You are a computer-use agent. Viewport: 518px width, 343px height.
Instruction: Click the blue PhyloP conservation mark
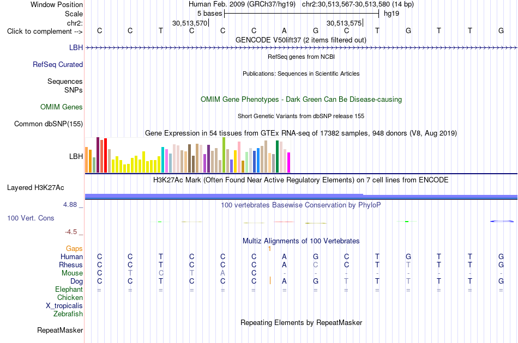point(502,221)
